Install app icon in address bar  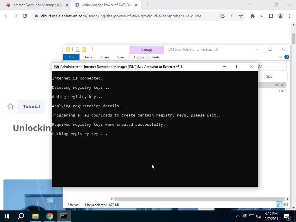pos(223,16)
